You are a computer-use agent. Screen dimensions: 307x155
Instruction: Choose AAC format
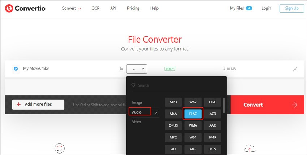tap(213, 125)
